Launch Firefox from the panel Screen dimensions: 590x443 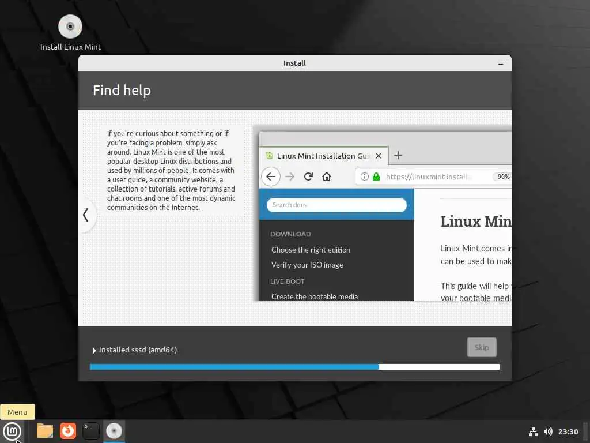click(x=68, y=430)
